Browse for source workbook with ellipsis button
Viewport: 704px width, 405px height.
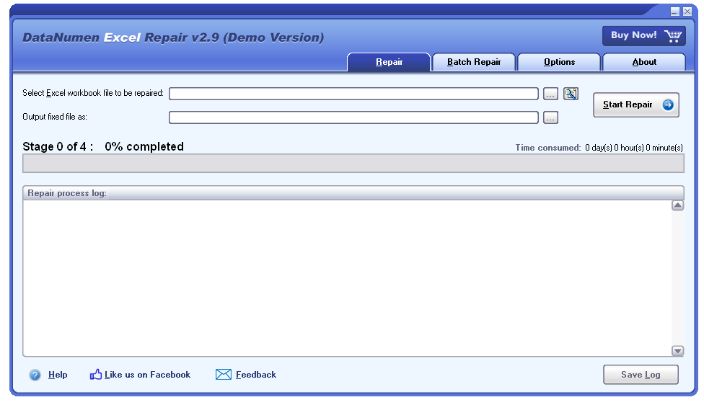tap(550, 94)
